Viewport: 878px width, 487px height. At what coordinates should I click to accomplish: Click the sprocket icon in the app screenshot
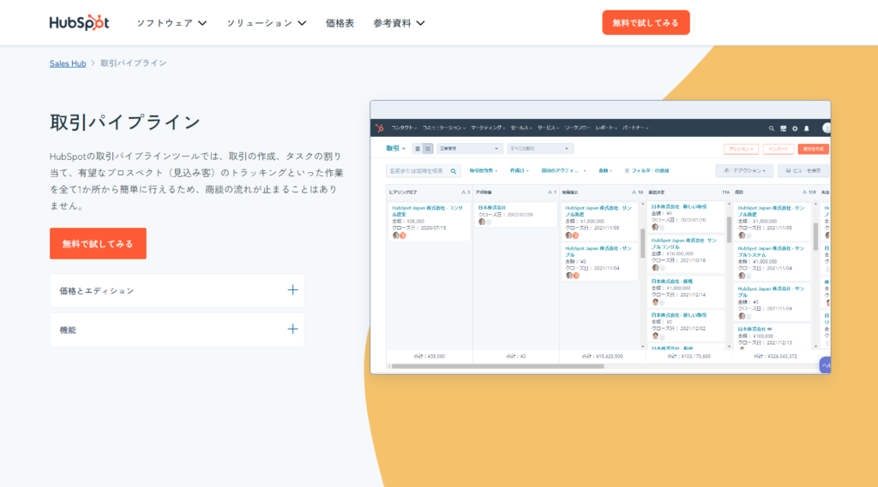(380, 128)
